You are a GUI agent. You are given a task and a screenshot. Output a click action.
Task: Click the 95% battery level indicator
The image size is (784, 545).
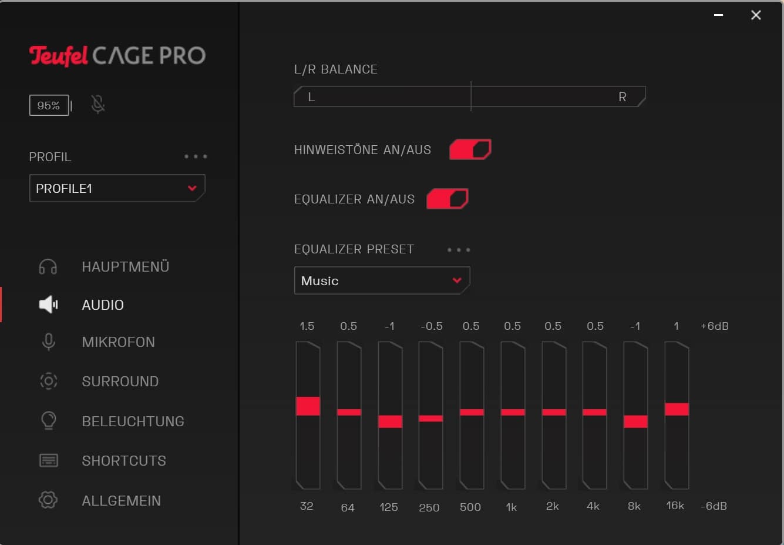click(49, 105)
